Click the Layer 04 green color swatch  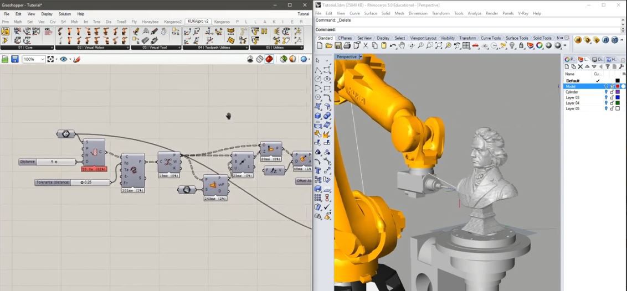618,103
